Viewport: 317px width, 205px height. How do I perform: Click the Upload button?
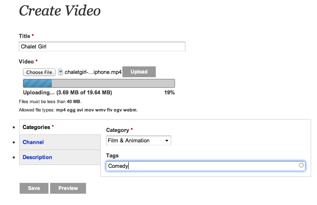[x=139, y=72]
